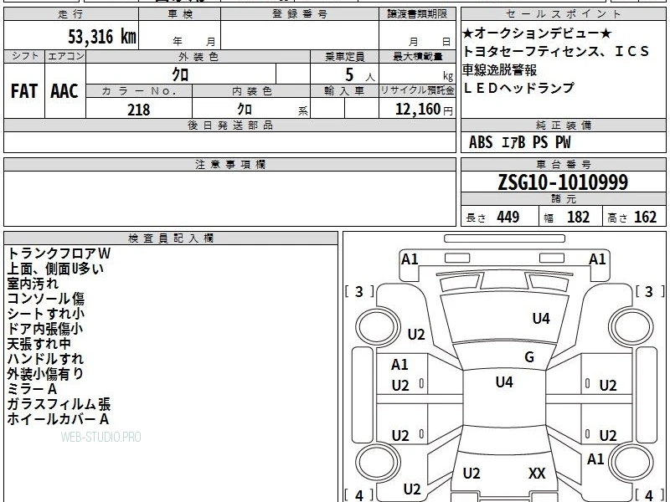Select the ガラスフィルム張 note
670x502 pixels.
pyautogui.click(x=59, y=404)
